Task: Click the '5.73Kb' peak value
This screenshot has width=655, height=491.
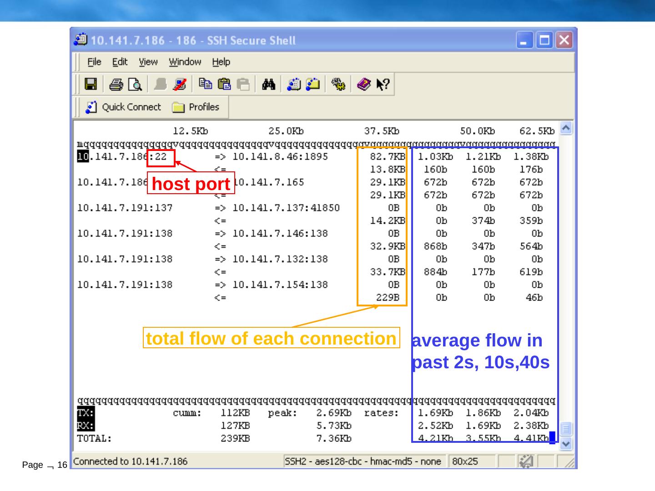Action: tap(334, 426)
